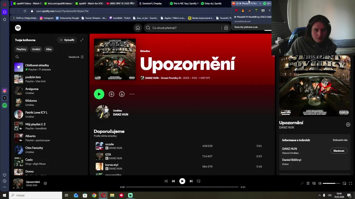This screenshot has height=199, width=355.
Task: Skip to the next track
Action: [191, 181]
